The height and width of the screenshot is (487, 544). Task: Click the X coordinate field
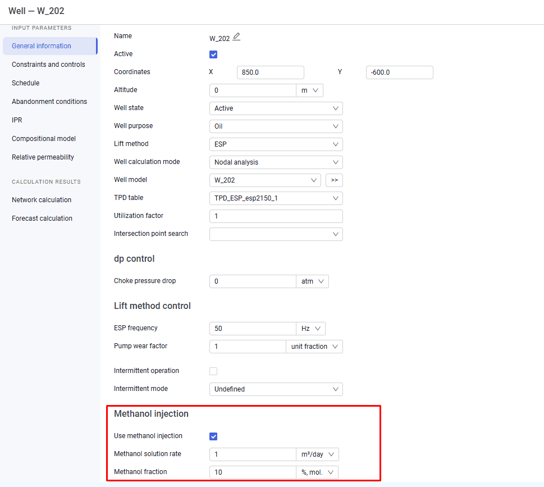coord(270,72)
